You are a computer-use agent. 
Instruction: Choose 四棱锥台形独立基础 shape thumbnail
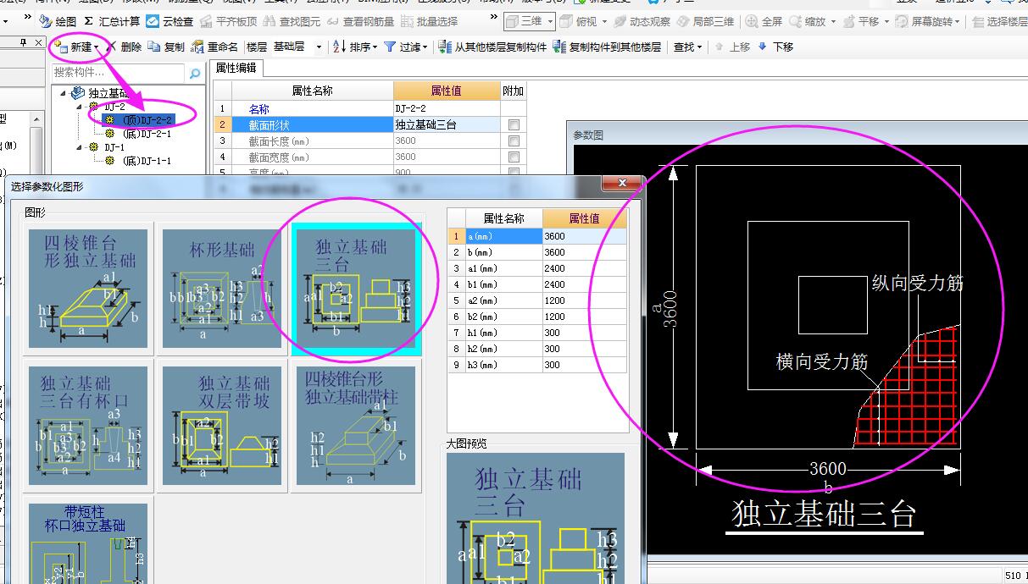(x=88, y=289)
